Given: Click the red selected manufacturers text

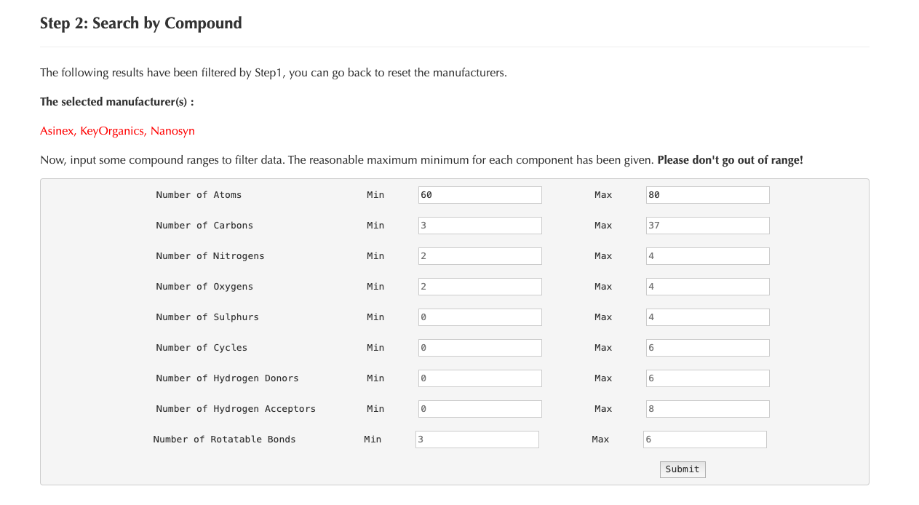Looking at the screenshot, I should 117,131.
